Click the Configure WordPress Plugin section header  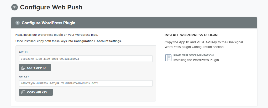click(48, 23)
